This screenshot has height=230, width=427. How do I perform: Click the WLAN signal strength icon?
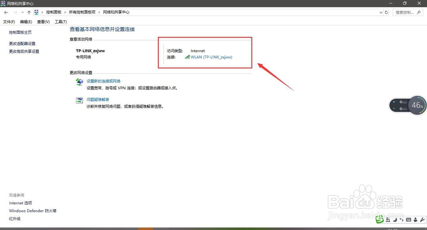tap(187, 57)
